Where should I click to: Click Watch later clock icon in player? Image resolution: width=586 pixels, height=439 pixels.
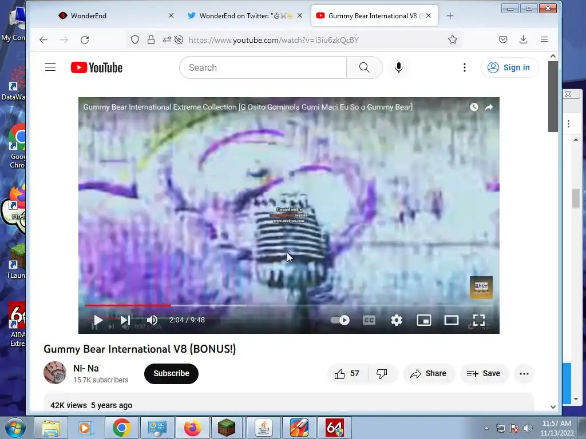474,107
